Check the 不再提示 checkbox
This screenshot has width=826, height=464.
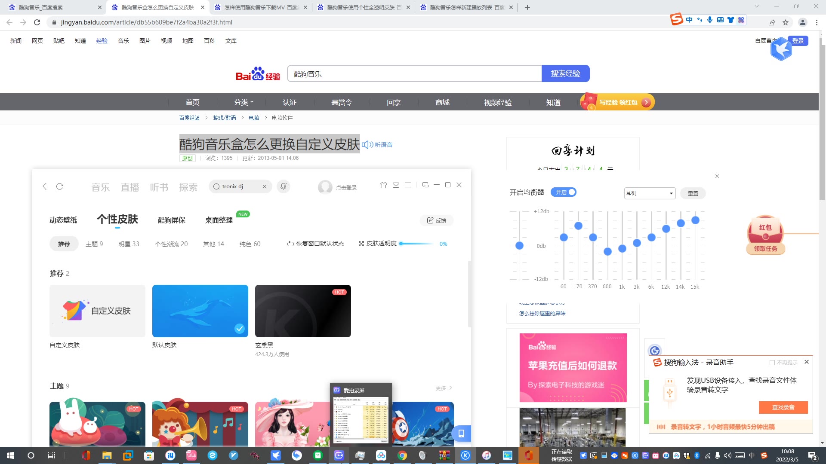(772, 363)
